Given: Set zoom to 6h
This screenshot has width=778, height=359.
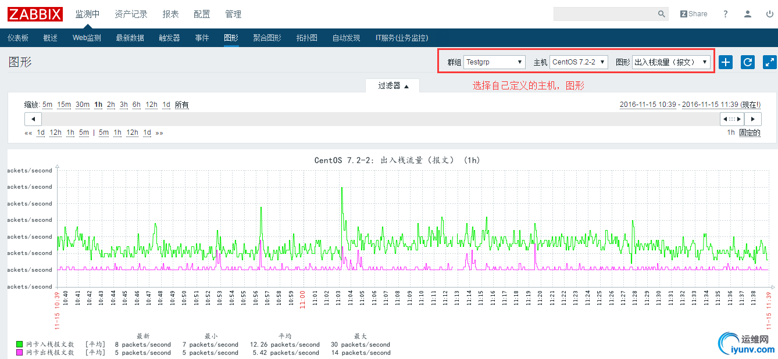Looking at the screenshot, I should [x=137, y=105].
